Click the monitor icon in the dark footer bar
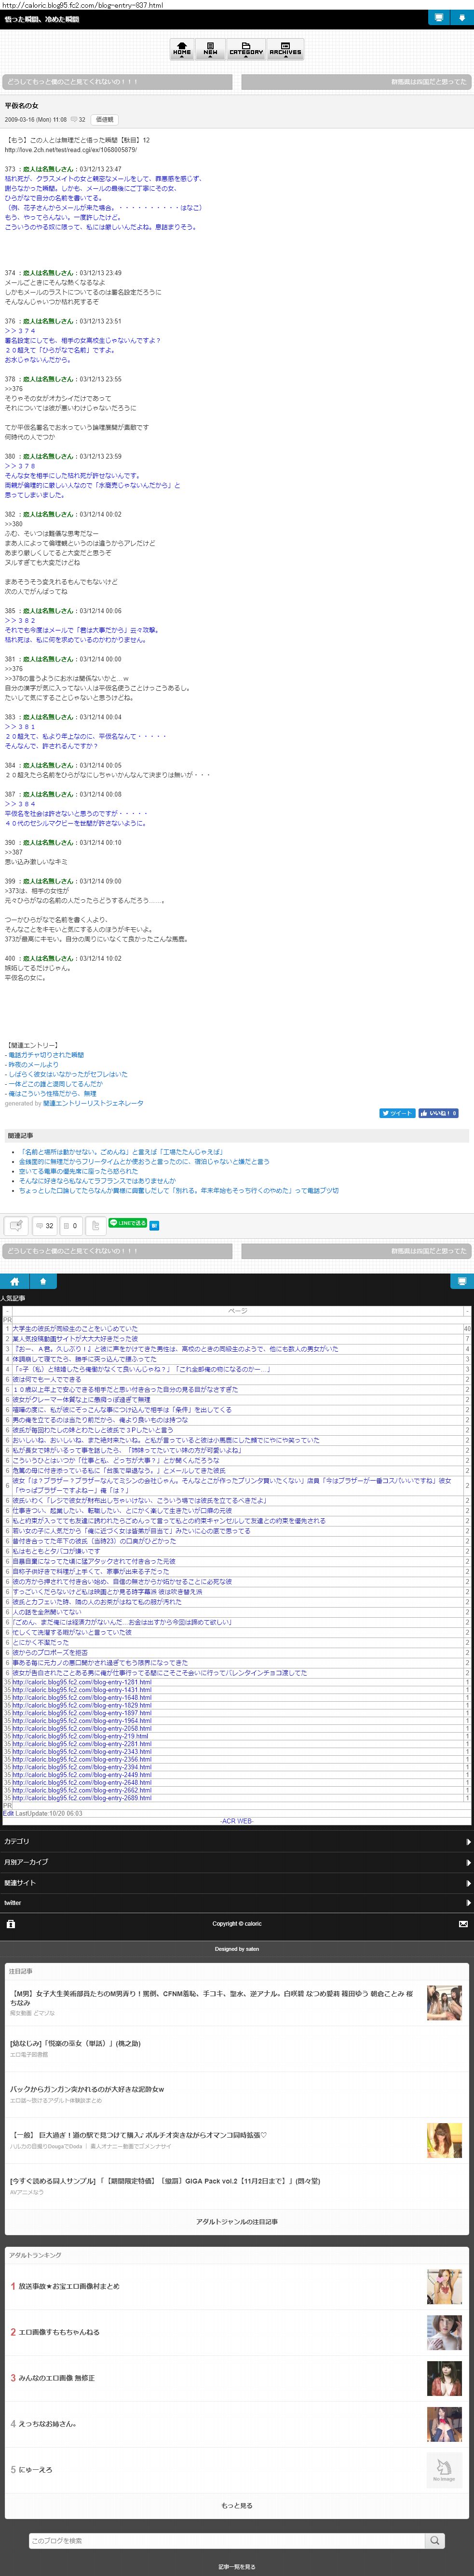 (x=461, y=1281)
